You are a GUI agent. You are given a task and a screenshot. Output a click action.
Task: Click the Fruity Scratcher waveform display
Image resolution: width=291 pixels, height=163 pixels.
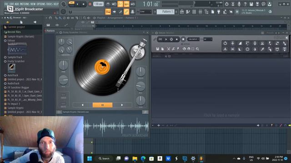pyautogui.click(x=116, y=126)
